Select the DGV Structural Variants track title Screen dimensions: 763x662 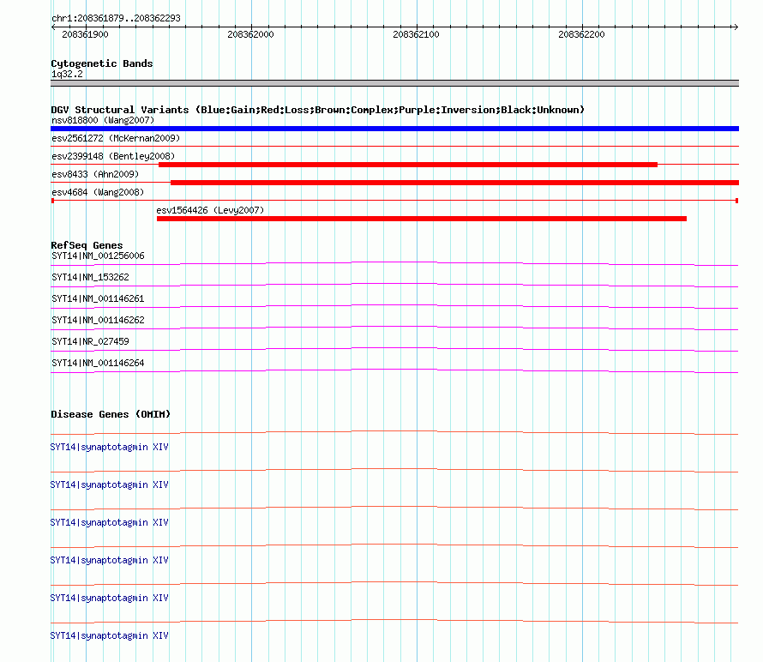[x=317, y=110]
